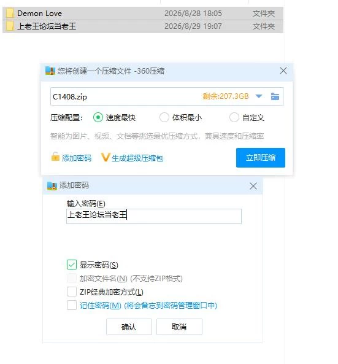Select the 上老王论坛当老王 folder icon
The height and width of the screenshot is (364, 338).
(x=10, y=26)
